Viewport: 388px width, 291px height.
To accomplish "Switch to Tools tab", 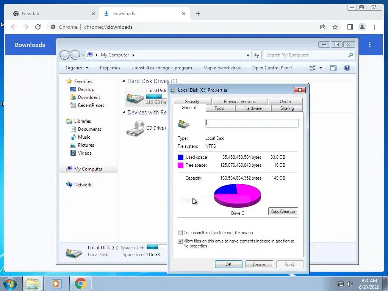I will 219,108.
